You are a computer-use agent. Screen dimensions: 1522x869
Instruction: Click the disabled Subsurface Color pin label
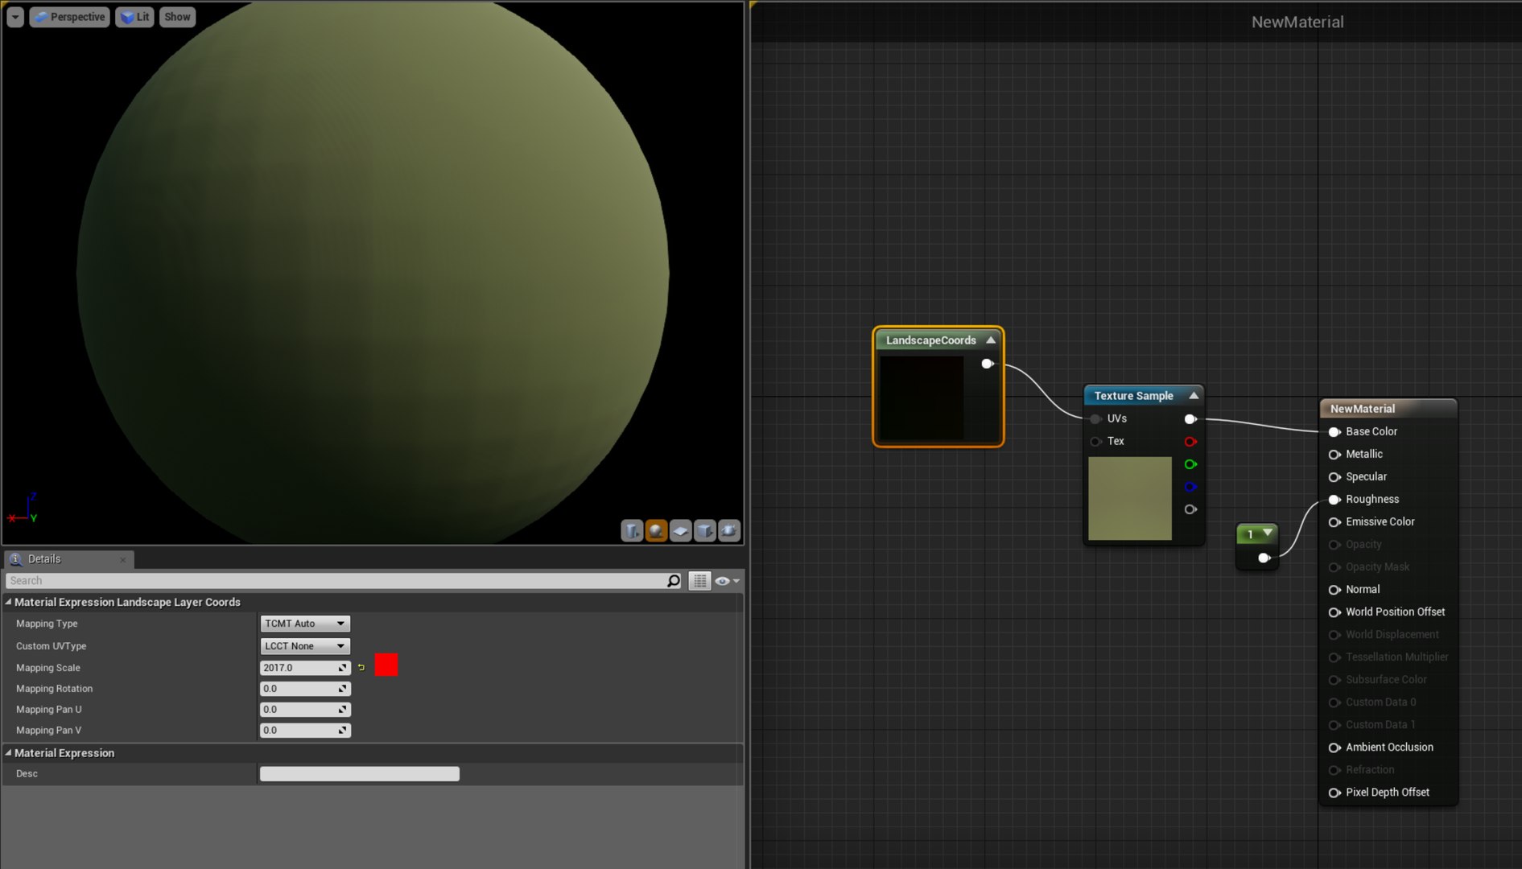click(x=1386, y=679)
